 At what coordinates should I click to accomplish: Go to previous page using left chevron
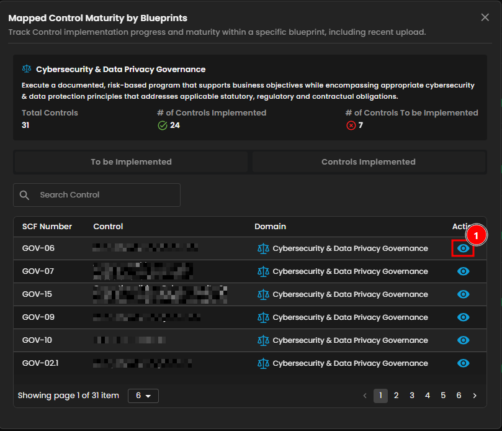365,396
